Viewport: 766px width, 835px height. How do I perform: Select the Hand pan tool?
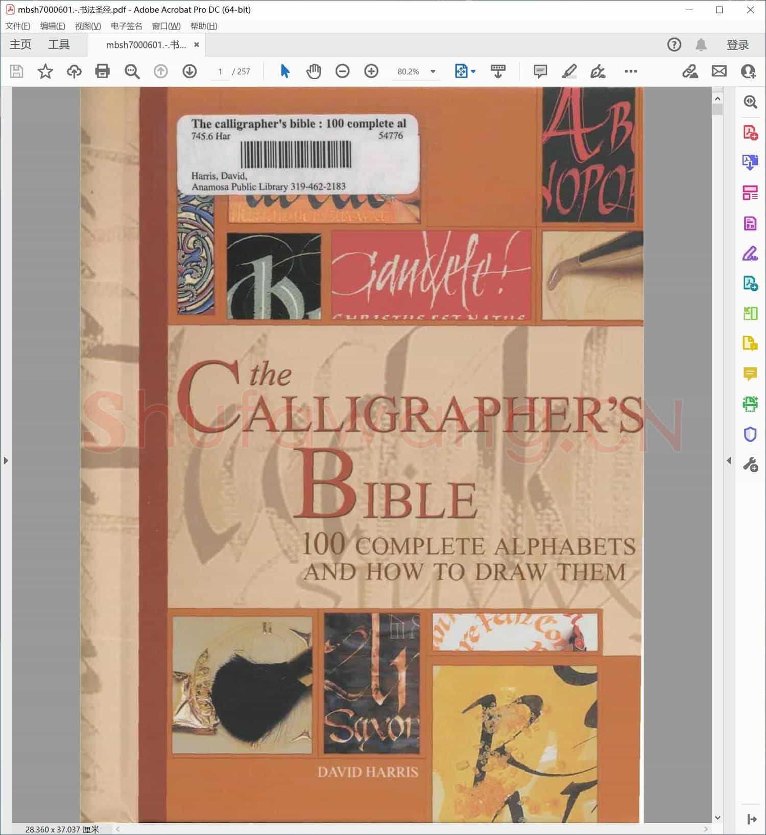tap(314, 71)
